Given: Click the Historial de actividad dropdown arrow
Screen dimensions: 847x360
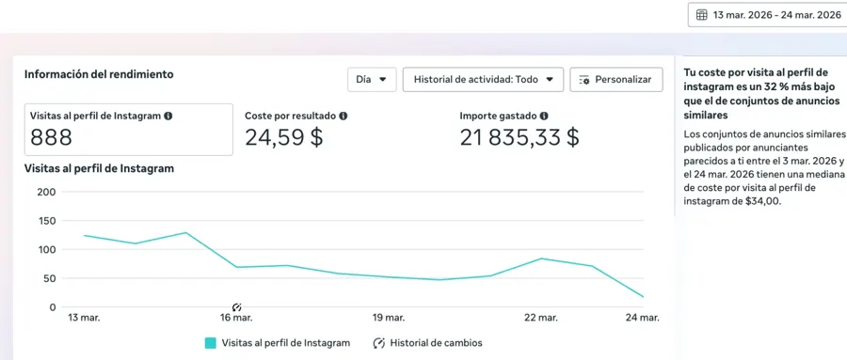Looking at the screenshot, I should pyautogui.click(x=550, y=79).
